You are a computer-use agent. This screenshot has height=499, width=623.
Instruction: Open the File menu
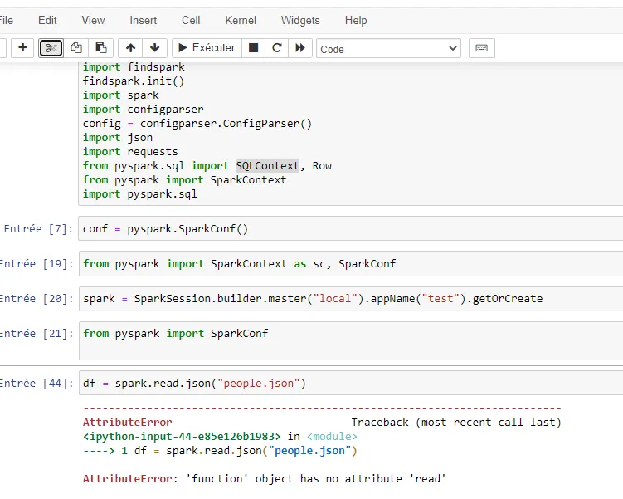(6, 20)
